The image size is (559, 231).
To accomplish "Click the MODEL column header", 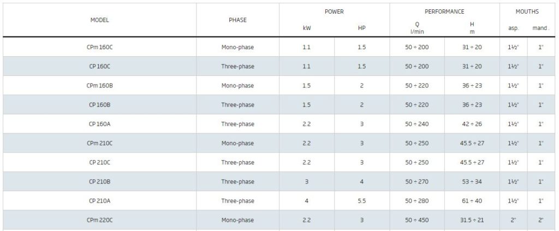I will (99, 20).
